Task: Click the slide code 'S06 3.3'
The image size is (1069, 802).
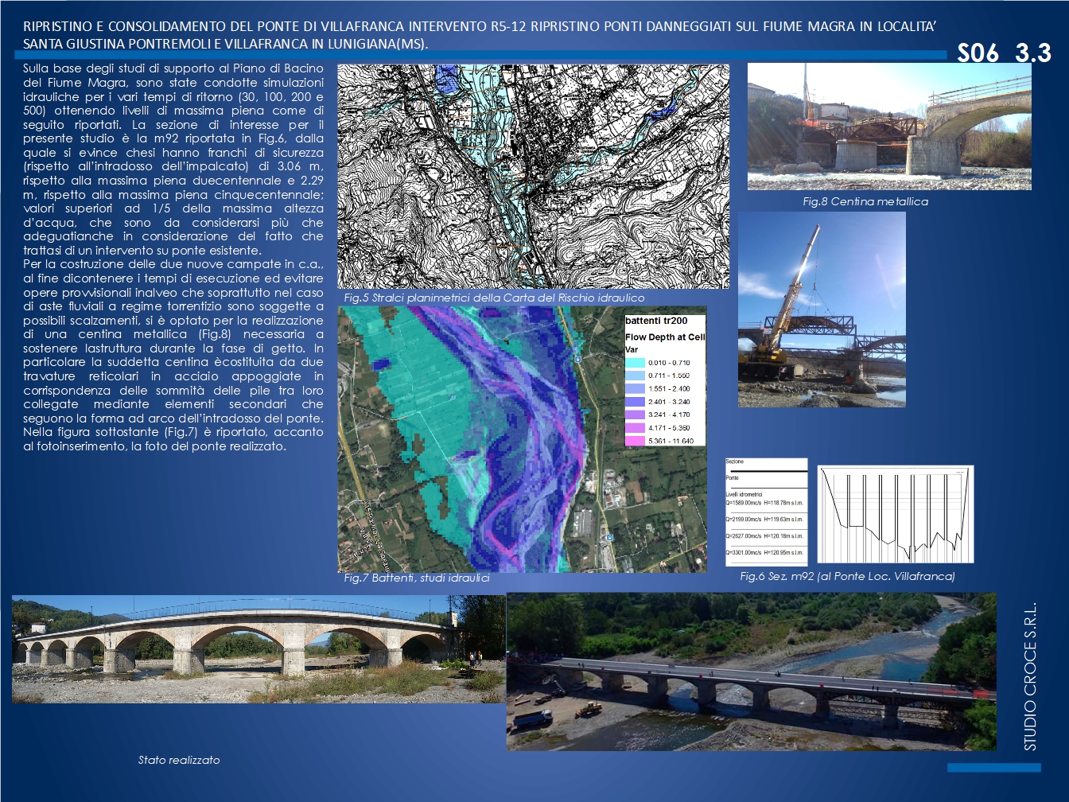Action: (1004, 53)
